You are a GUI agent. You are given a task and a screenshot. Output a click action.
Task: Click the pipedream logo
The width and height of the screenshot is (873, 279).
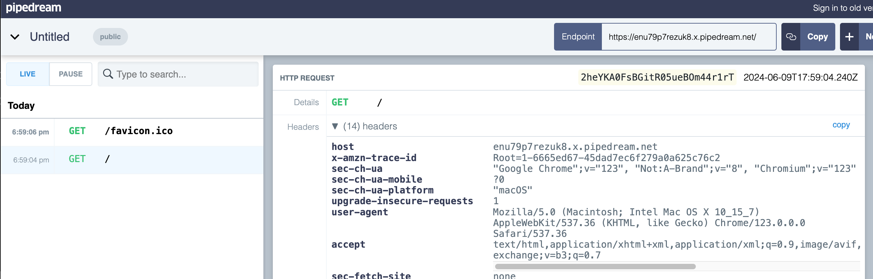34,7
